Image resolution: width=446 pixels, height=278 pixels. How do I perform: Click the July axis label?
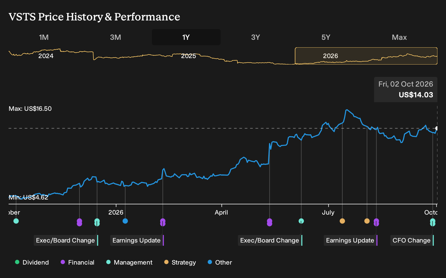[x=328, y=212]
